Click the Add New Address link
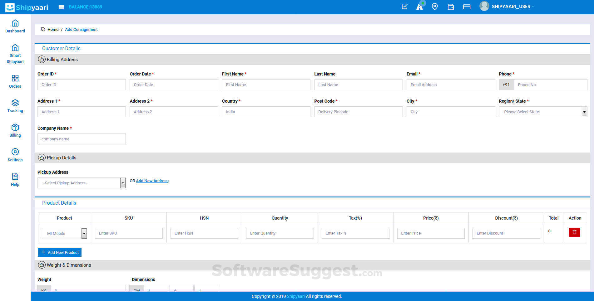The image size is (594, 301). [x=152, y=181]
